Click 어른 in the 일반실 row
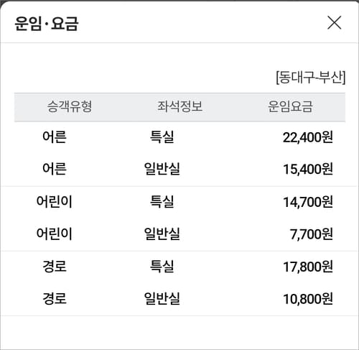Screen dimensions: 359x350 click(55, 169)
